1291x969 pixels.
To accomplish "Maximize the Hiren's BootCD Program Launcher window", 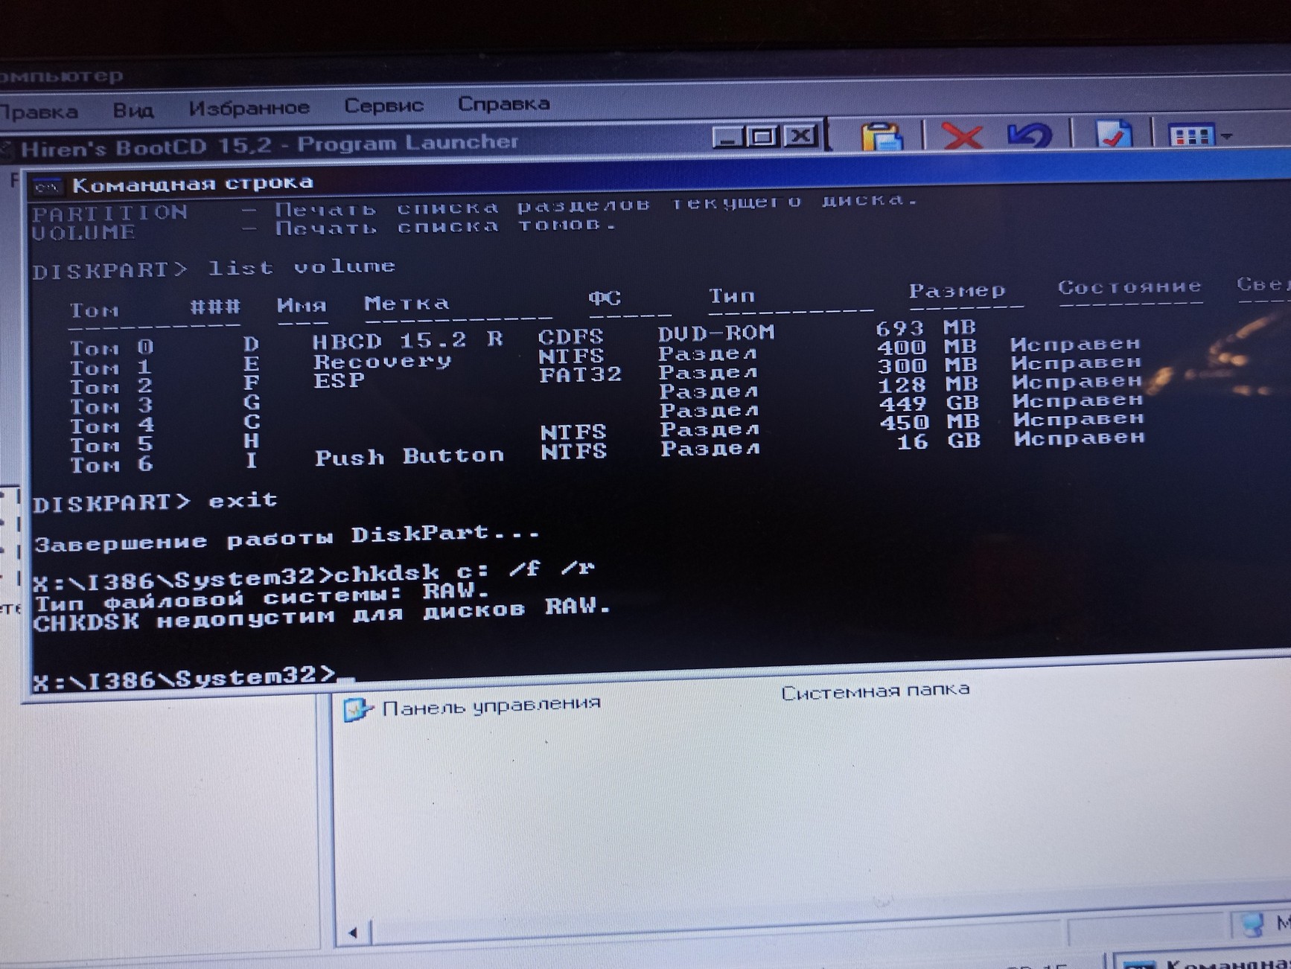I will point(762,136).
